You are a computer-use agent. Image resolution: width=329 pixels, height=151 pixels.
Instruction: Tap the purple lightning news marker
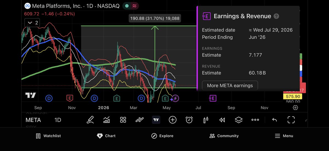pyautogui.click(x=175, y=98)
